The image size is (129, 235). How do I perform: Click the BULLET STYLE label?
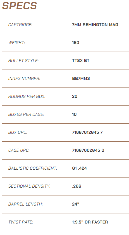pyautogui.click(x=23, y=61)
